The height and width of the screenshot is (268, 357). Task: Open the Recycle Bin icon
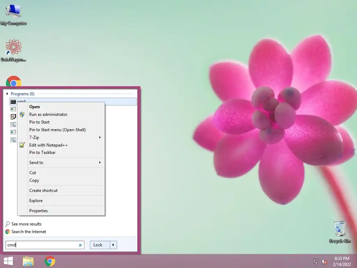coord(340,232)
